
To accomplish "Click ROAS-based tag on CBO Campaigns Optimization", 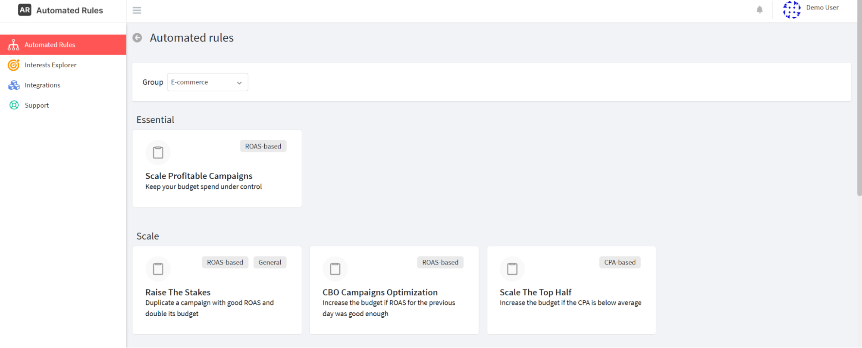I will pyautogui.click(x=440, y=262).
